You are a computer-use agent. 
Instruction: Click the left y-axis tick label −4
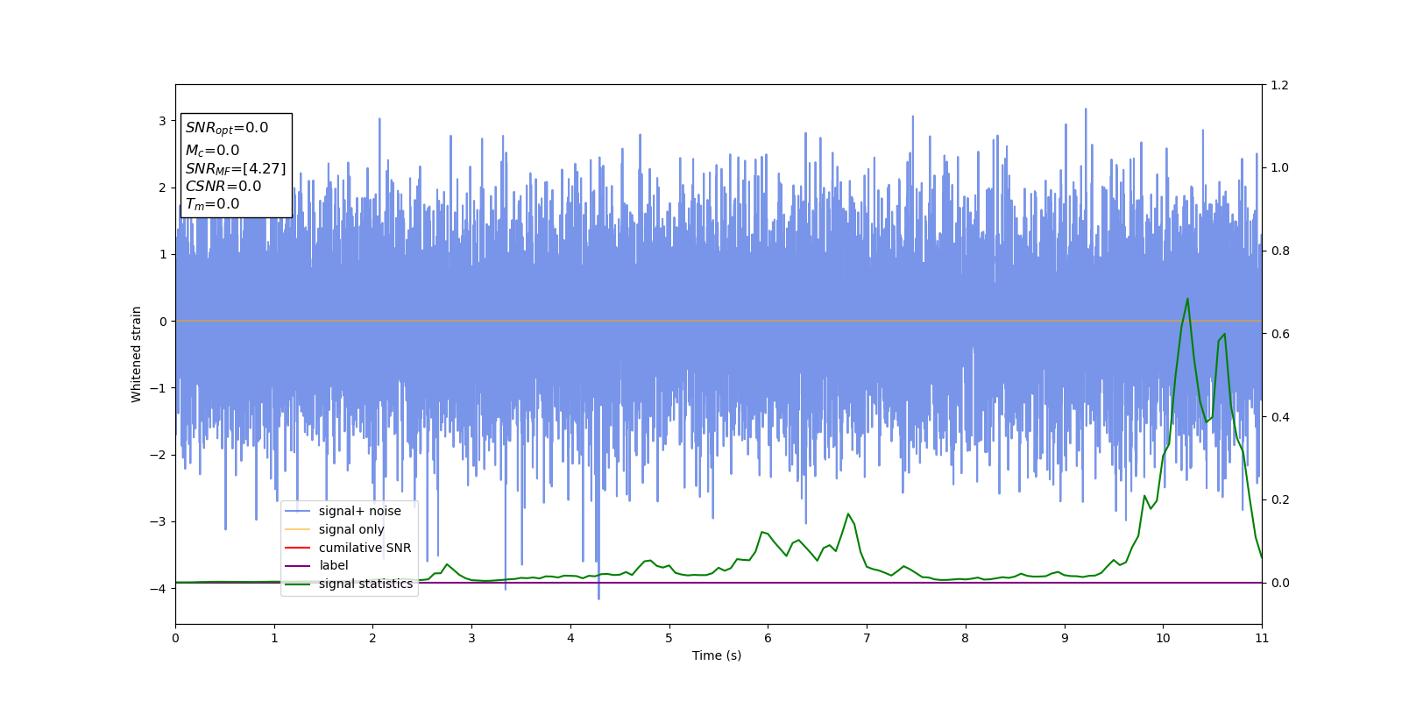pos(159,589)
